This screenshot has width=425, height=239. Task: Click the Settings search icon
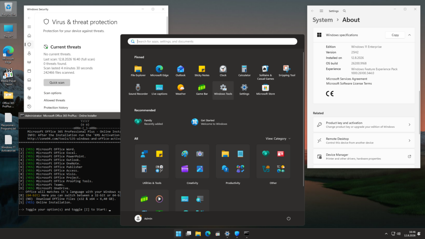click(x=344, y=11)
